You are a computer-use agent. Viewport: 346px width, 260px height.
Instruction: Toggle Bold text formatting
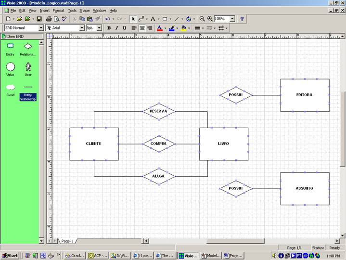(109, 28)
